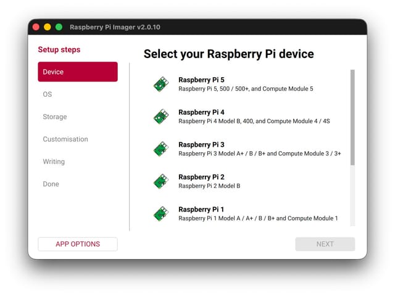Close the Raspberry Pi Imager window

(x=36, y=27)
